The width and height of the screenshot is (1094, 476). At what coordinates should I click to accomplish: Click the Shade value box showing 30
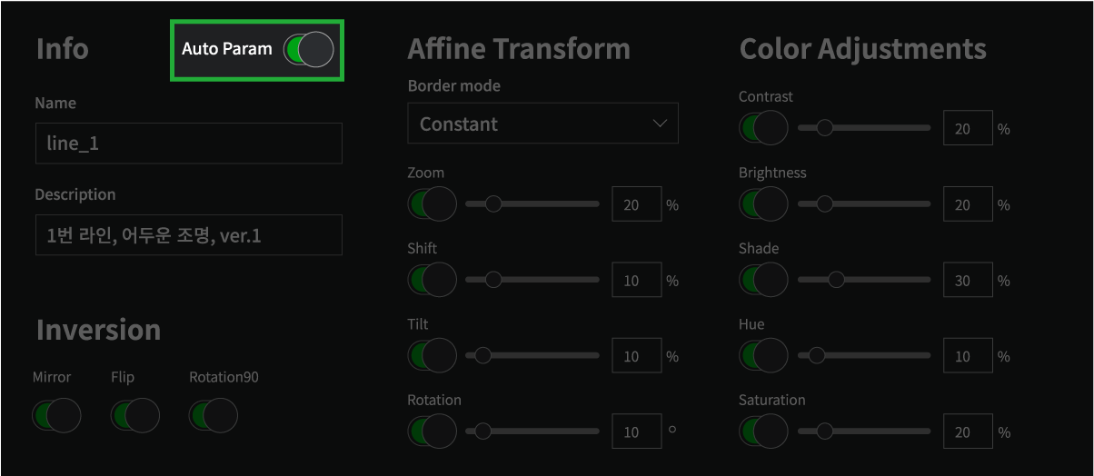968,281
